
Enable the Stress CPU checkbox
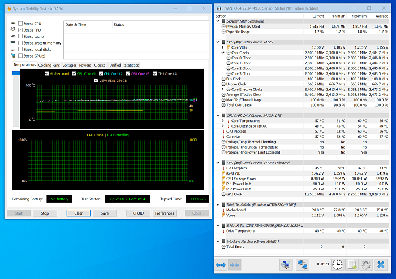tap(20, 24)
